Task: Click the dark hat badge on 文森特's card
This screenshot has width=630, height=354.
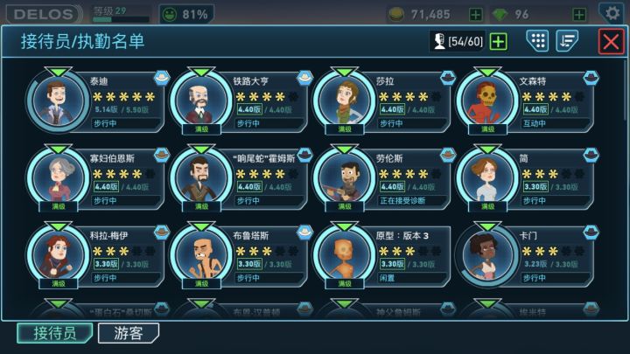Action: [591, 78]
